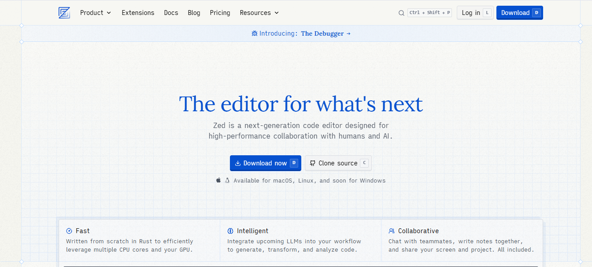Click the Clone source button

coord(338,163)
